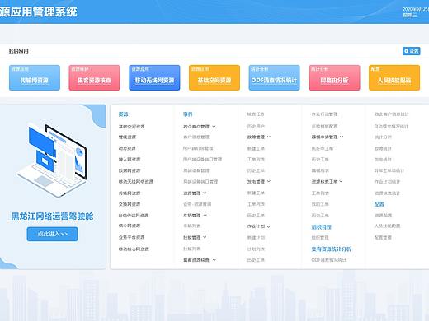
Task: Open the 我的工单 entry
Action: tap(320, 204)
